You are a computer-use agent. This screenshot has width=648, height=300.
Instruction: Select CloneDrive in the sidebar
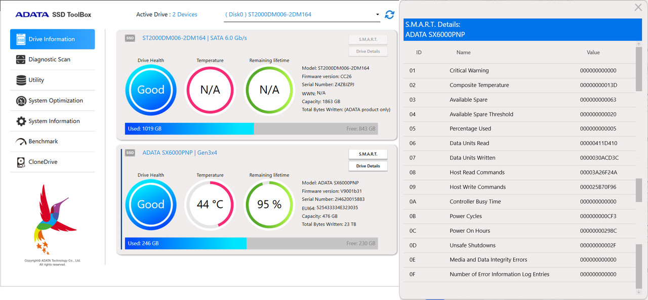53,162
